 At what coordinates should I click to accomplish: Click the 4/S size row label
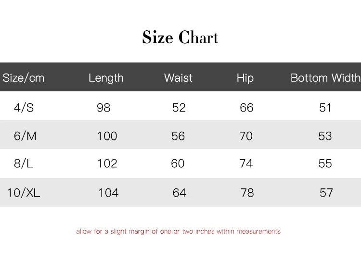24,108
